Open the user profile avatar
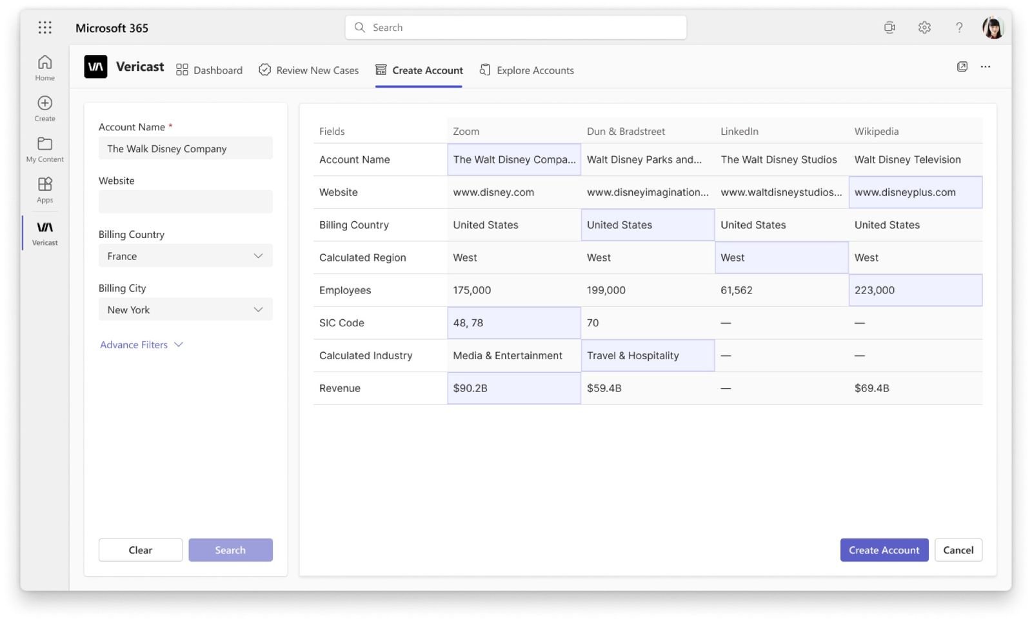The image size is (1032, 621). click(993, 28)
